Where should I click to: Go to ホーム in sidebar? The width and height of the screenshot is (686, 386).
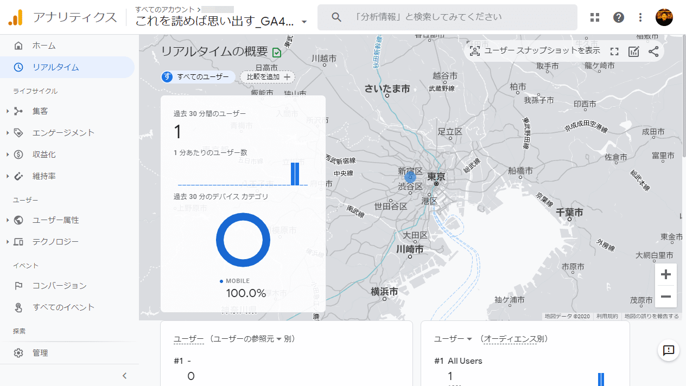(x=44, y=46)
